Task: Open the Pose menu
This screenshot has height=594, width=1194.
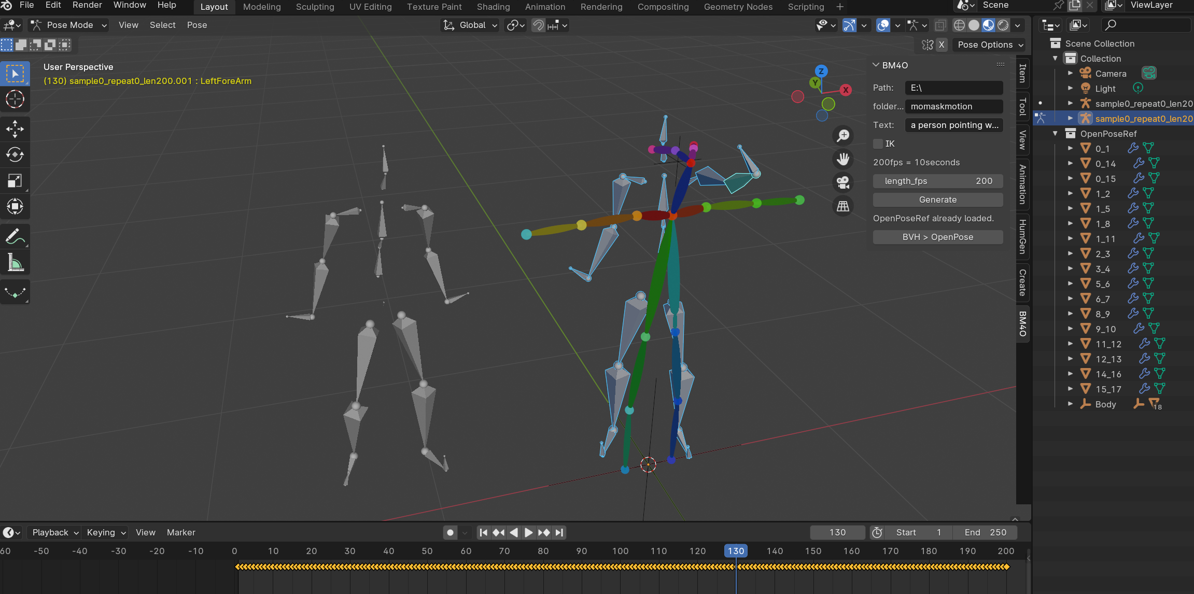Action: pos(196,25)
